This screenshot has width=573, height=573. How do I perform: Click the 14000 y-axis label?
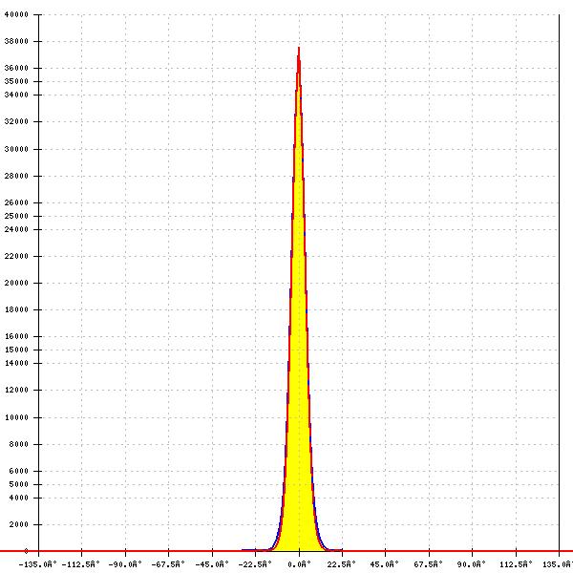(16, 363)
